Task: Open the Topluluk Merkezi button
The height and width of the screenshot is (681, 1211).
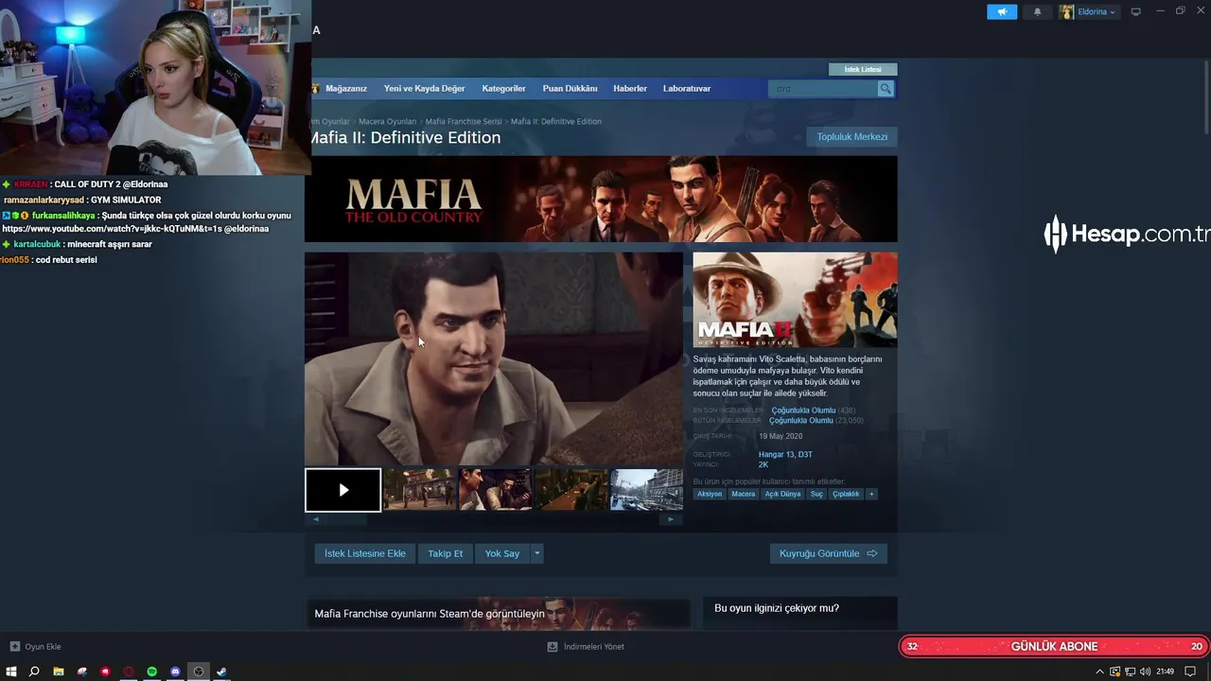Action: (x=851, y=137)
